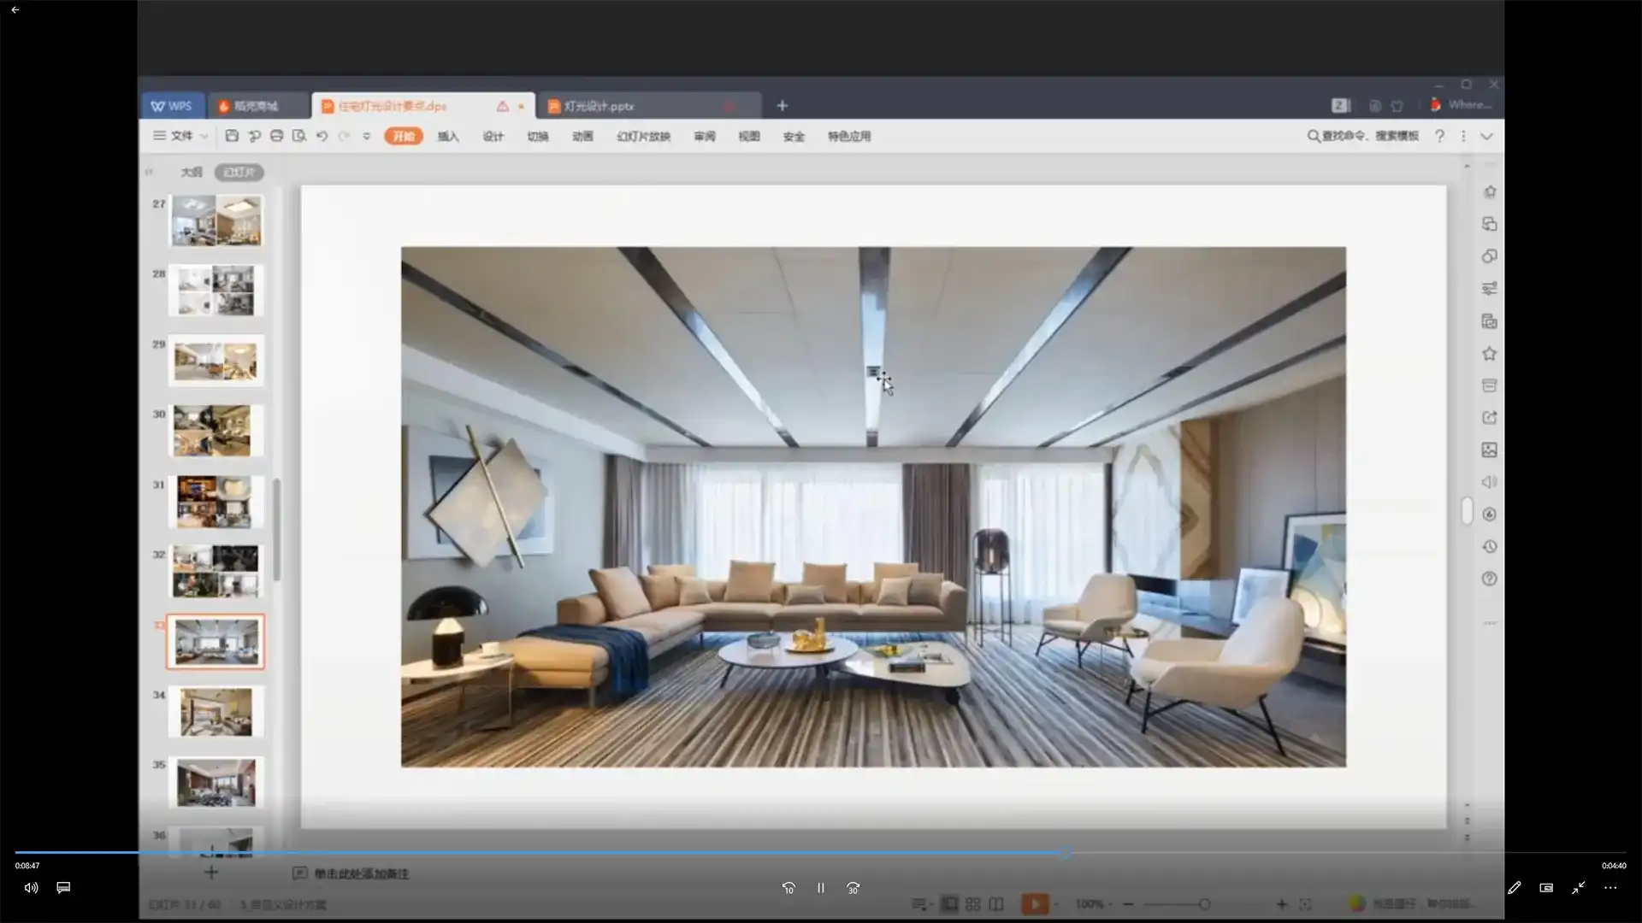Viewport: 1642px width, 923px height.
Task: Open the player edit pencil tool
Action: pos(1514,888)
